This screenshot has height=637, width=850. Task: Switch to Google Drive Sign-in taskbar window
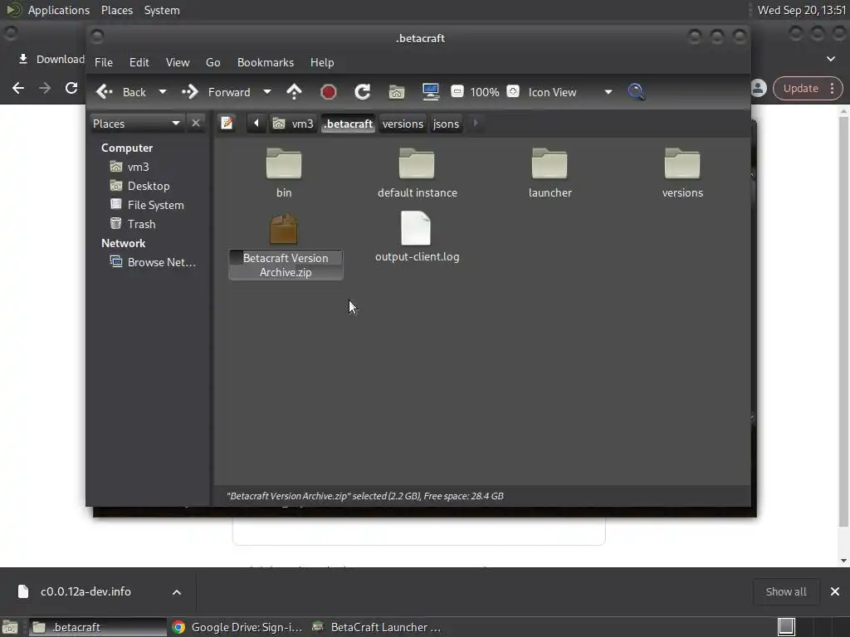(237, 627)
